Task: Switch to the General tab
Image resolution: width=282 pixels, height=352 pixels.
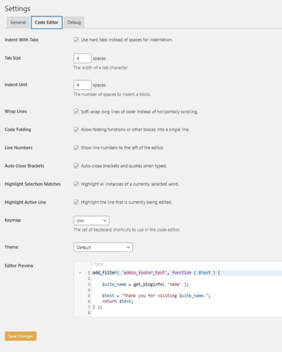Action: pos(18,22)
